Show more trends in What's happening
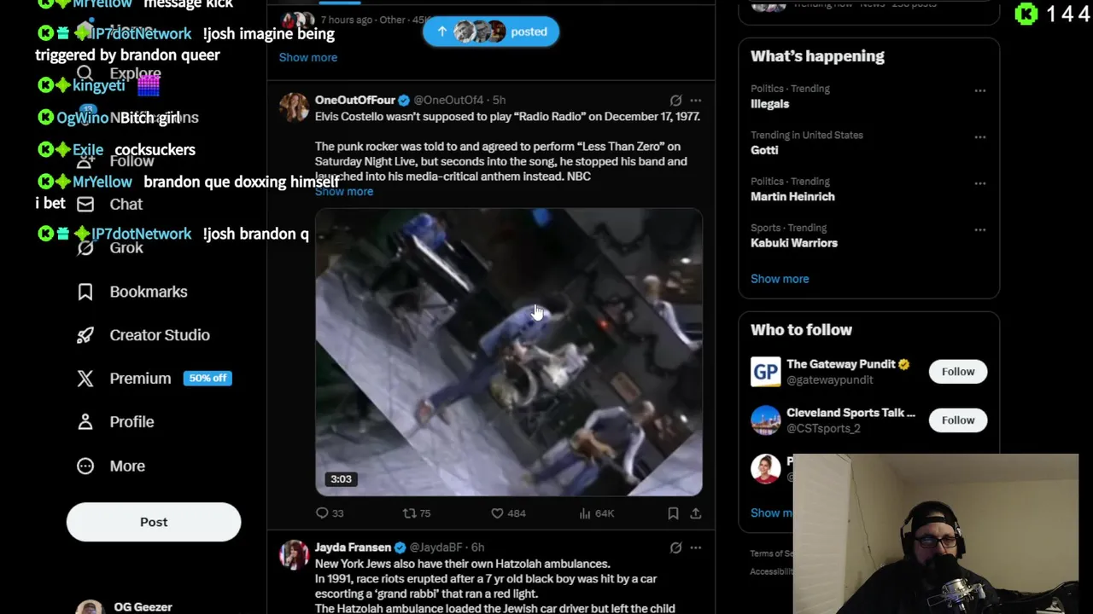Viewport: 1093px width, 614px height. point(780,279)
